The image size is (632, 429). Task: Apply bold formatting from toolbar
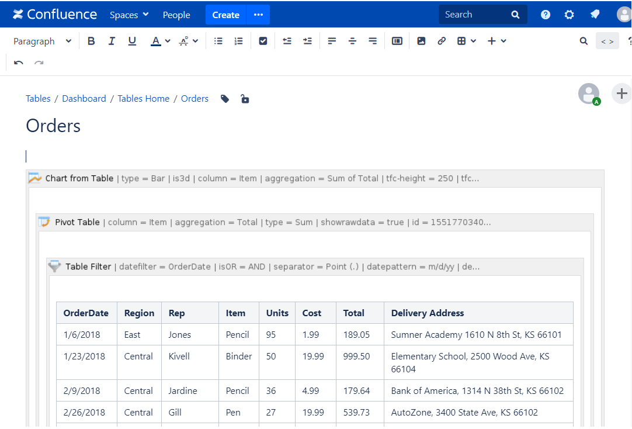coord(91,41)
